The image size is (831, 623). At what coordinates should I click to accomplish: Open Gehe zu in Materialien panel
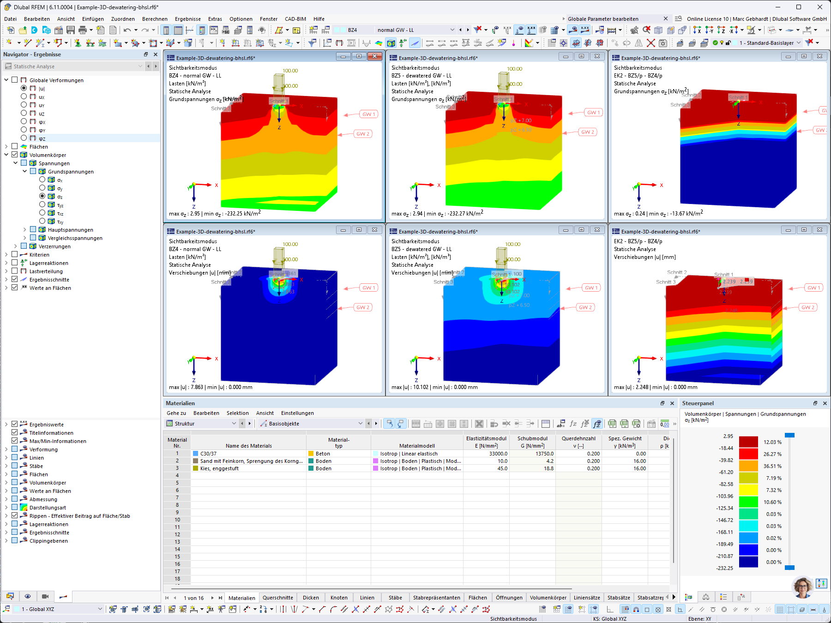tap(176, 413)
